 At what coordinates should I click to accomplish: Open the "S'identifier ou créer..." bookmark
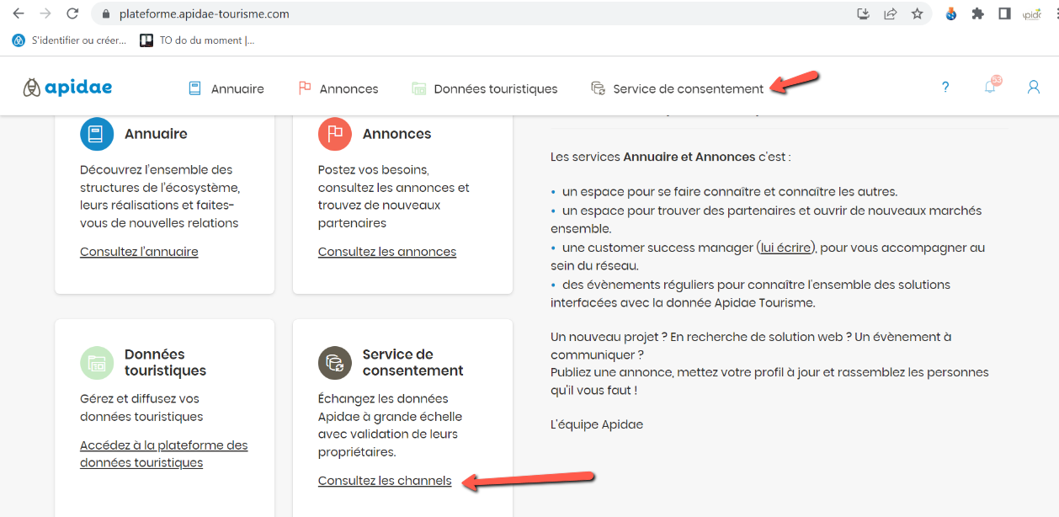[70, 40]
